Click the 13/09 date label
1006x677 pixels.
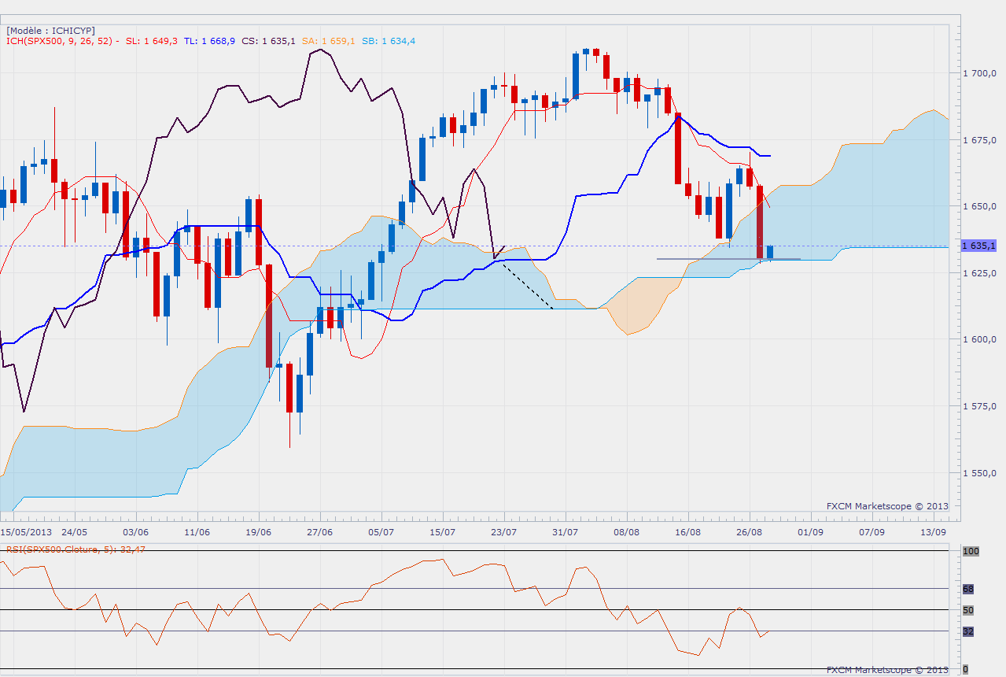click(x=934, y=531)
